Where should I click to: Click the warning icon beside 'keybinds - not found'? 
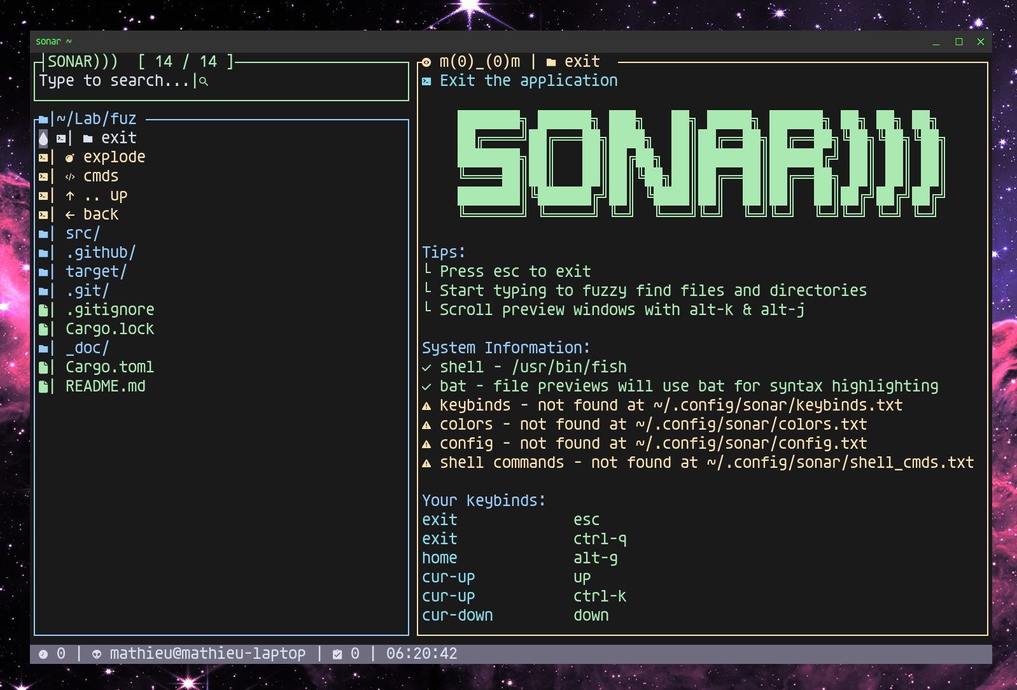426,406
